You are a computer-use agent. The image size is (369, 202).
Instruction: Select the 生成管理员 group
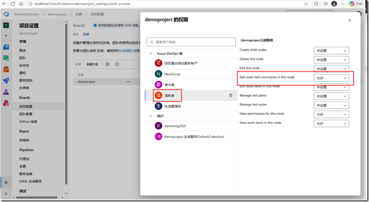(191, 106)
